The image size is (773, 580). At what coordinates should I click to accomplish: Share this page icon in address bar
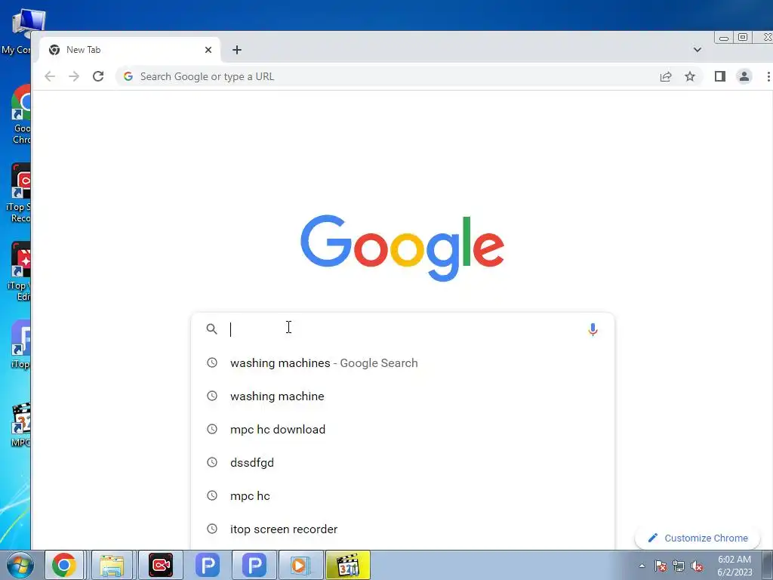666,76
